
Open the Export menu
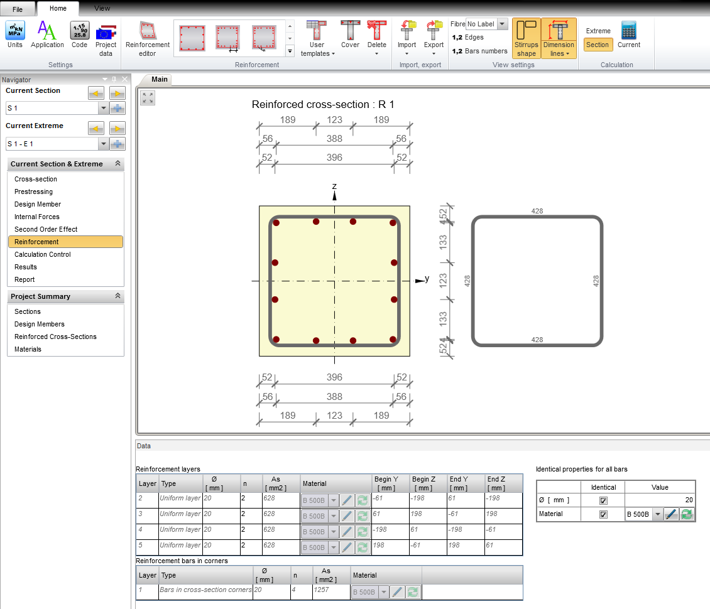(x=434, y=38)
